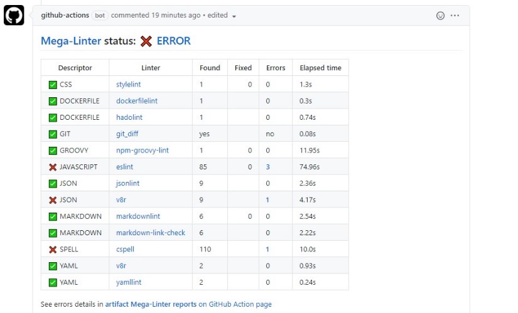
Task: Click the eslint errors count 3
Action: point(267,167)
